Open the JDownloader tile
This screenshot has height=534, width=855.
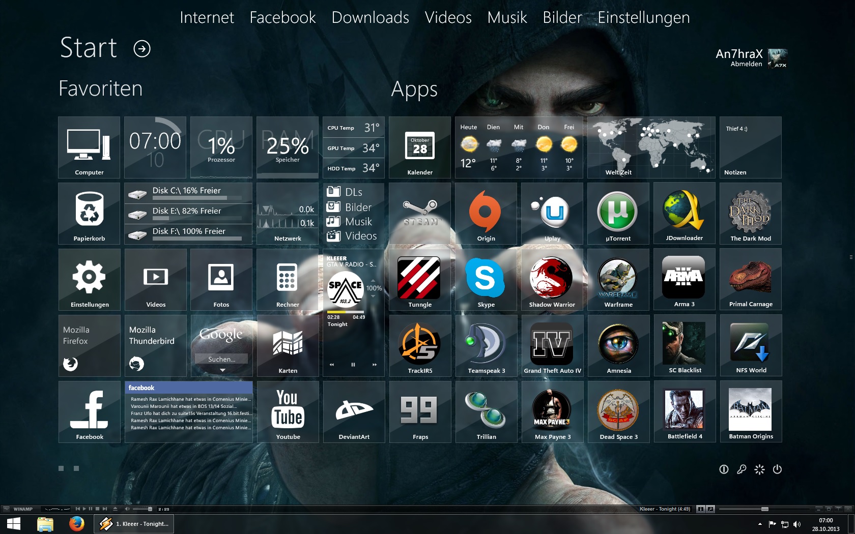point(685,214)
